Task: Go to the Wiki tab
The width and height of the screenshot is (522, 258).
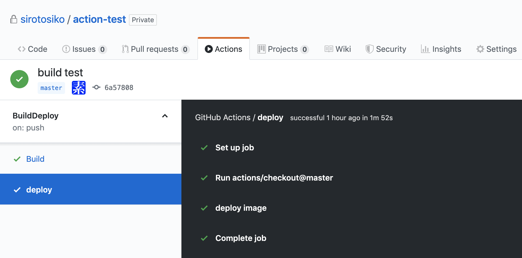Action: point(338,49)
